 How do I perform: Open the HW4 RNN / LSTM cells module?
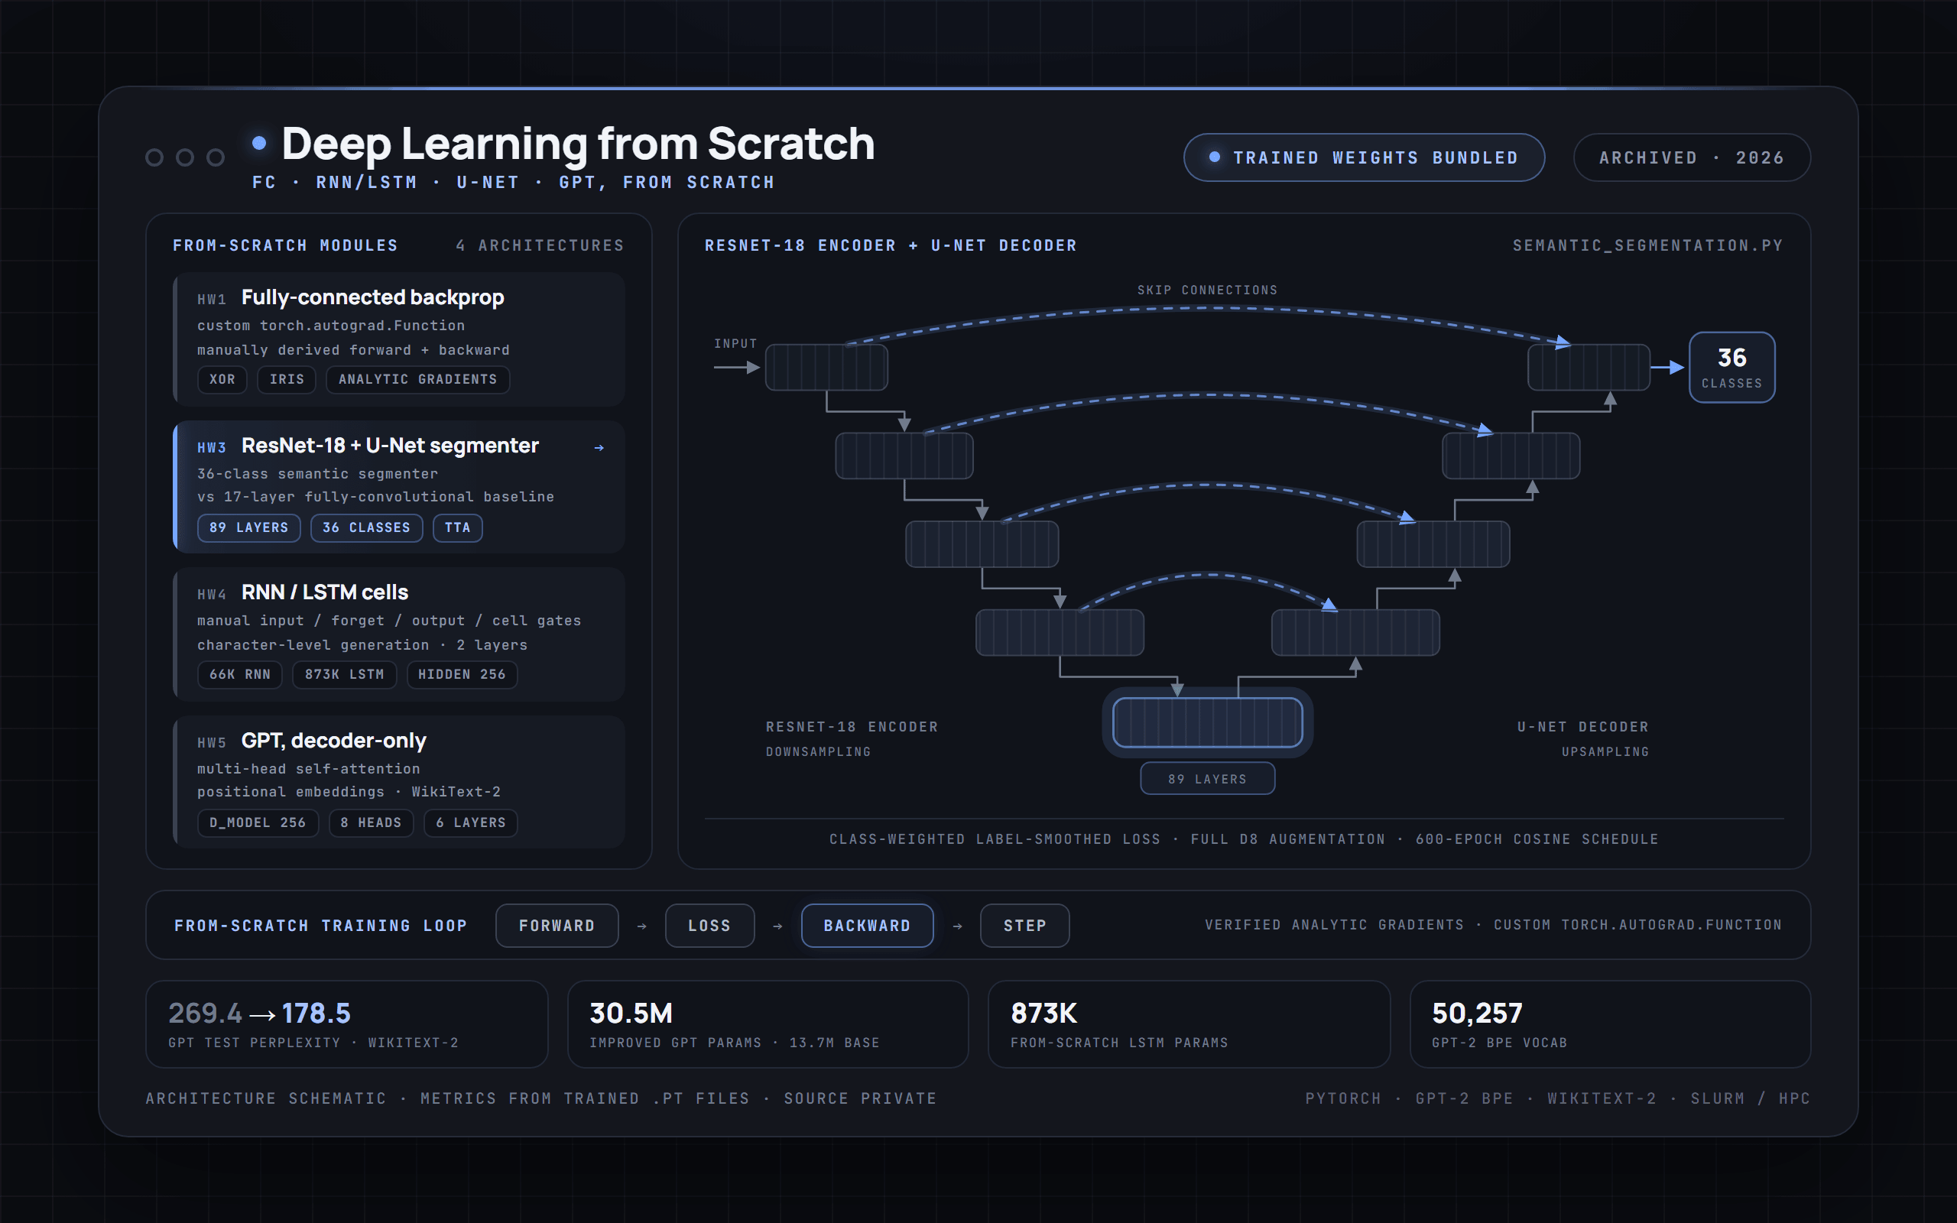pos(399,634)
